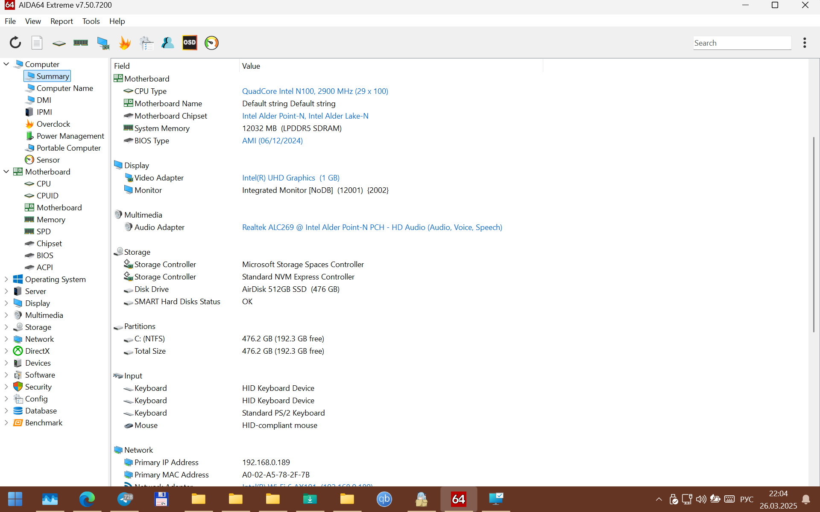Open the QuadCore Intel N100 link
Screen dimensions: 820x512
[x=315, y=91]
